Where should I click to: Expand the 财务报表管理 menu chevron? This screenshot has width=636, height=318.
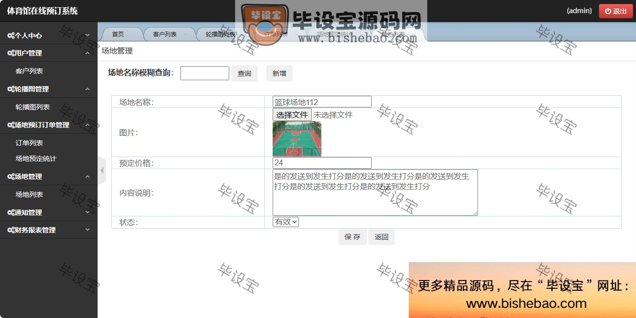[x=87, y=230]
